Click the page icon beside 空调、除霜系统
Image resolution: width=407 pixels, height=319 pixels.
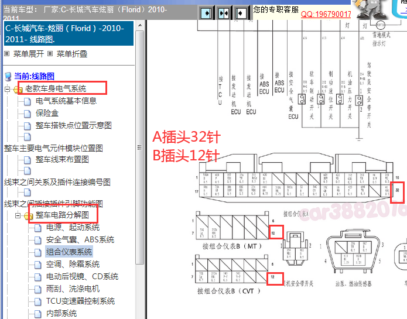[38, 265]
